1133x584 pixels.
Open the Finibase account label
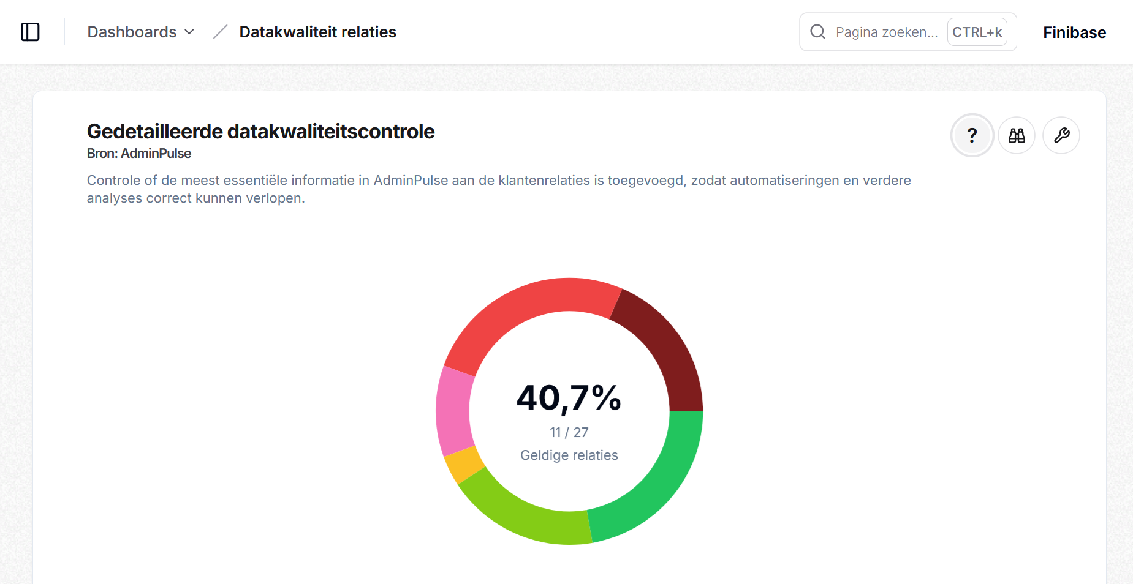tap(1075, 32)
